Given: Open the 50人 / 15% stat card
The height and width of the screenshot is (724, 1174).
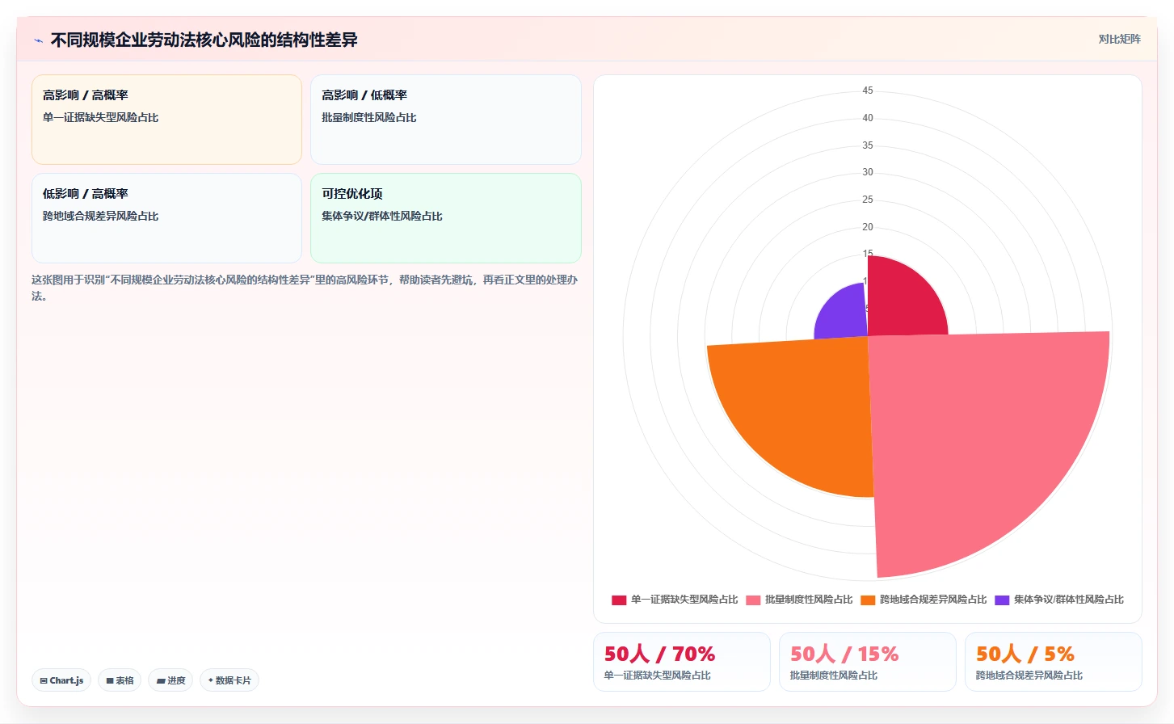Looking at the screenshot, I should [868, 662].
